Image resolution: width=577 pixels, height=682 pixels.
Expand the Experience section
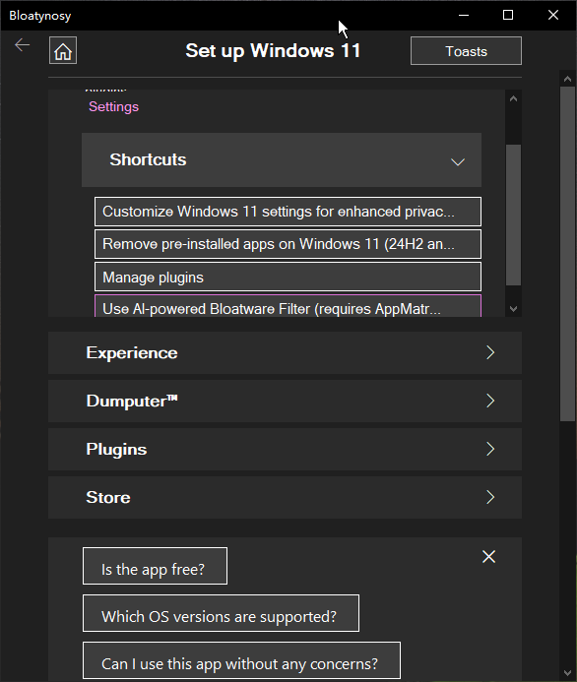point(285,352)
